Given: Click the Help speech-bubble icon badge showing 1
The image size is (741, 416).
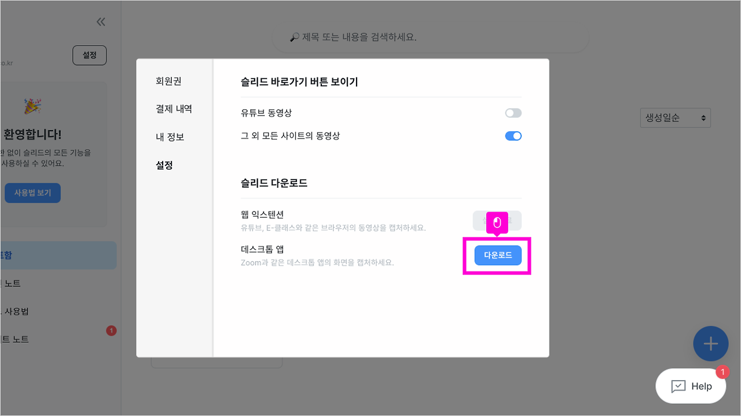Looking at the screenshot, I should (722, 373).
